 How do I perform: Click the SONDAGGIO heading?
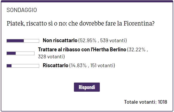click(22, 10)
